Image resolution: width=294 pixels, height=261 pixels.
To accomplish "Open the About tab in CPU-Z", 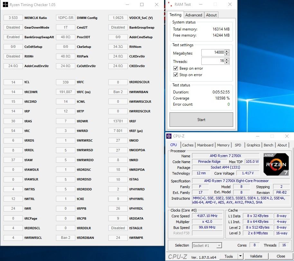I will (282, 145).
